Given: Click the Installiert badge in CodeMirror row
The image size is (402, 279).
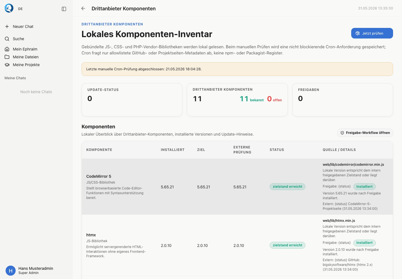Looking at the screenshot, I should pyautogui.click(x=364, y=187).
